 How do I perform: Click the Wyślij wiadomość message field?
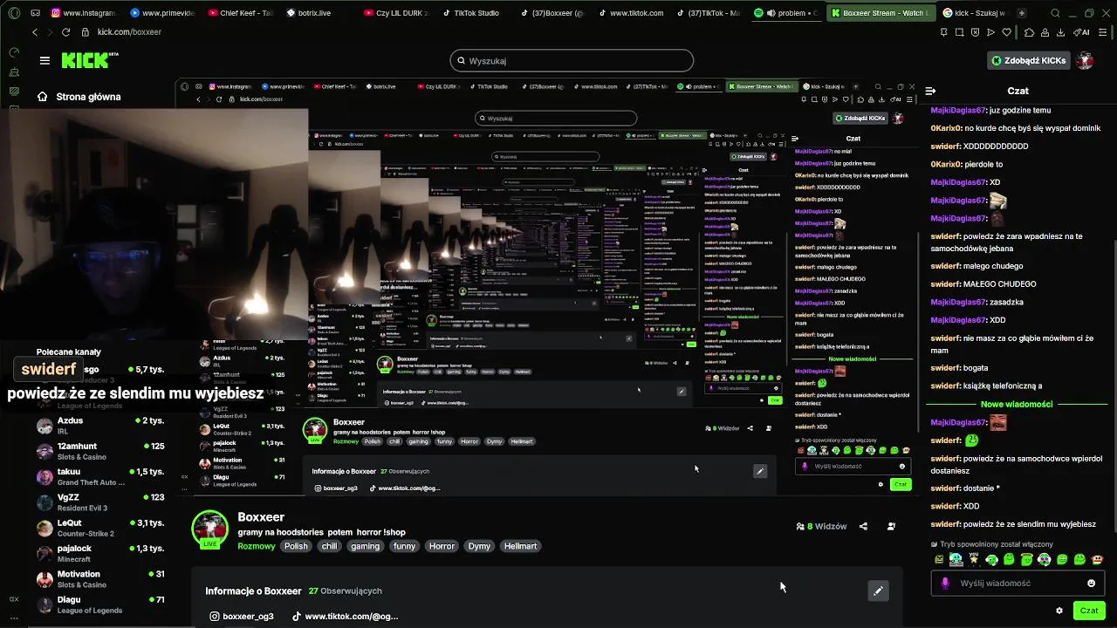click(x=1017, y=584)
